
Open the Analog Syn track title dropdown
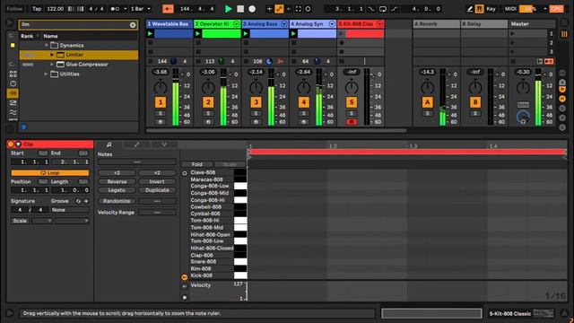[332, 24]
